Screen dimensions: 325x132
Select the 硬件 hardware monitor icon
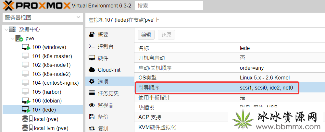[x=92, y=58]
